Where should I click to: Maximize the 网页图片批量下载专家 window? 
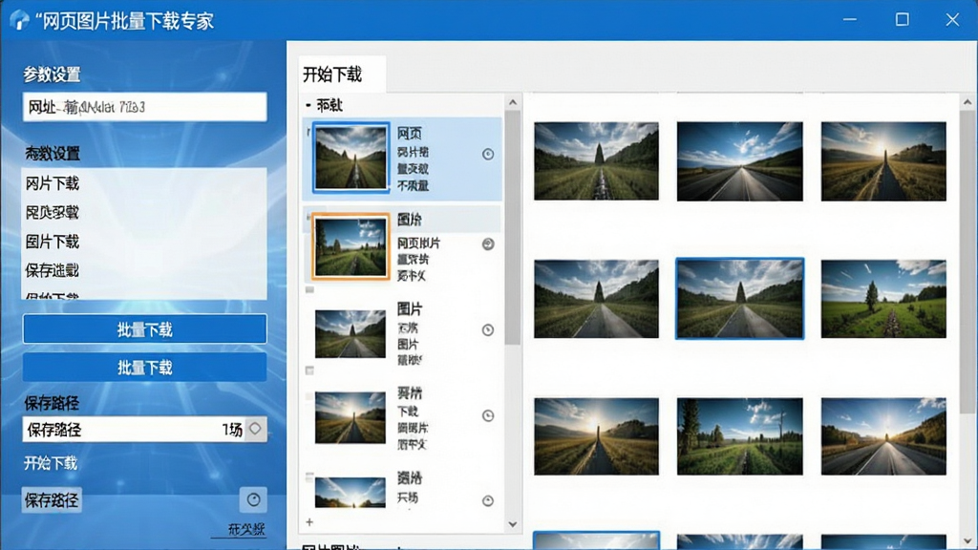pyautogui.click(x=902, y=20)
